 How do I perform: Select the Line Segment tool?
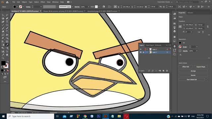click(x=3, y=25)
